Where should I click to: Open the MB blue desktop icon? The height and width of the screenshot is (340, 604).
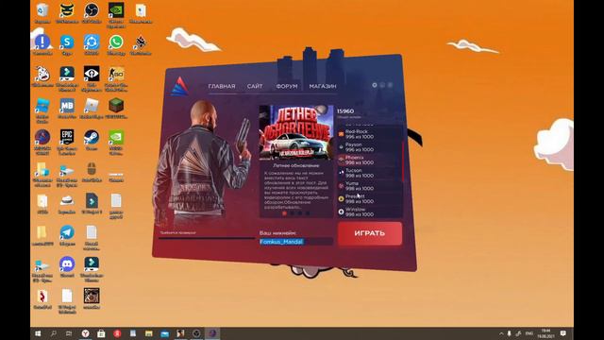(x=67, y=108)
